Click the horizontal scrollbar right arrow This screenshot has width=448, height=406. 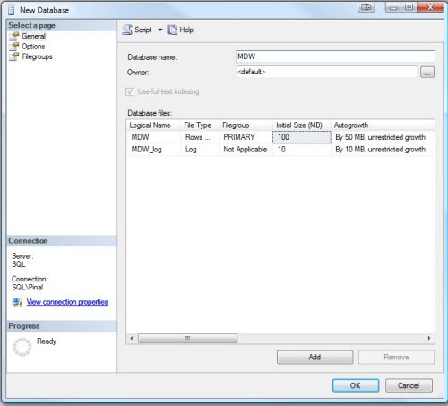429,338
